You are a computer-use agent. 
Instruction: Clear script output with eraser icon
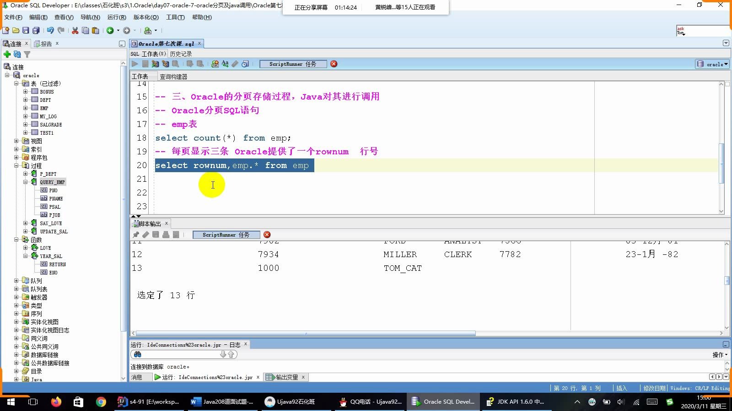145,235
